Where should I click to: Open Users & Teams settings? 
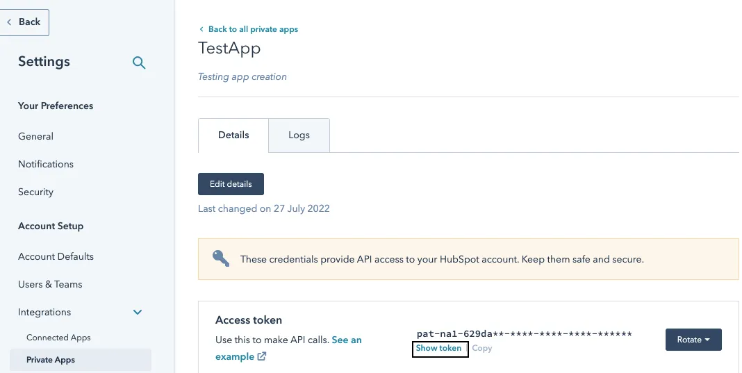pyautogui.click(x=50, y=285)
